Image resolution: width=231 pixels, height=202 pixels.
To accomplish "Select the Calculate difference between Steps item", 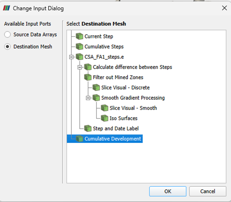I will [132, 67].
